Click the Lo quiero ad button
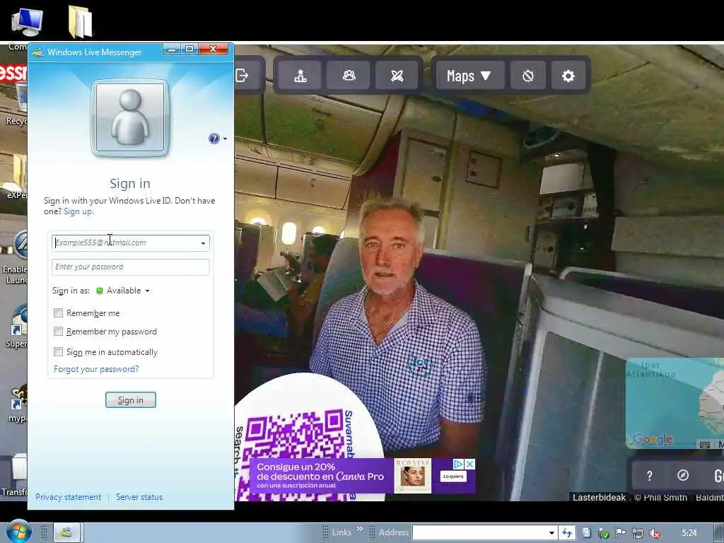This screenshot has height=543, width=724. 453,477
